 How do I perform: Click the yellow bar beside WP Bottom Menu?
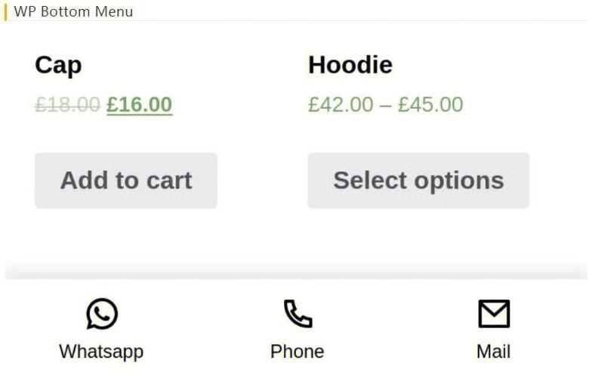5,11
